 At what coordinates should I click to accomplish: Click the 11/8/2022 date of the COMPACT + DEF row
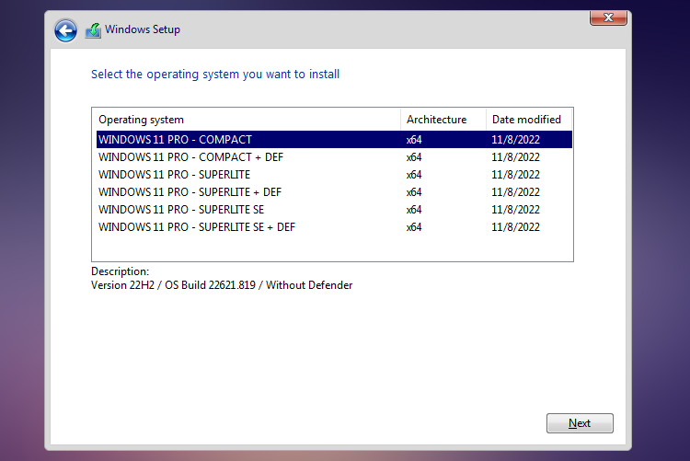(x=515, y=157)
